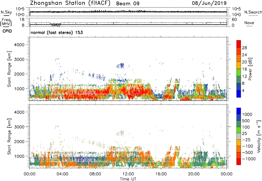Click the red bottom segment of the velocity colorbar
Viewport: 262px width, 181px height.
(239, 162)
